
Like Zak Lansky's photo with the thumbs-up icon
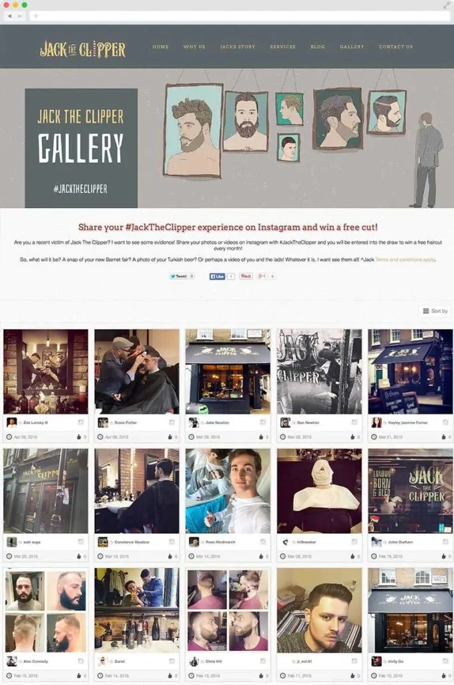(x=79, y=437)
